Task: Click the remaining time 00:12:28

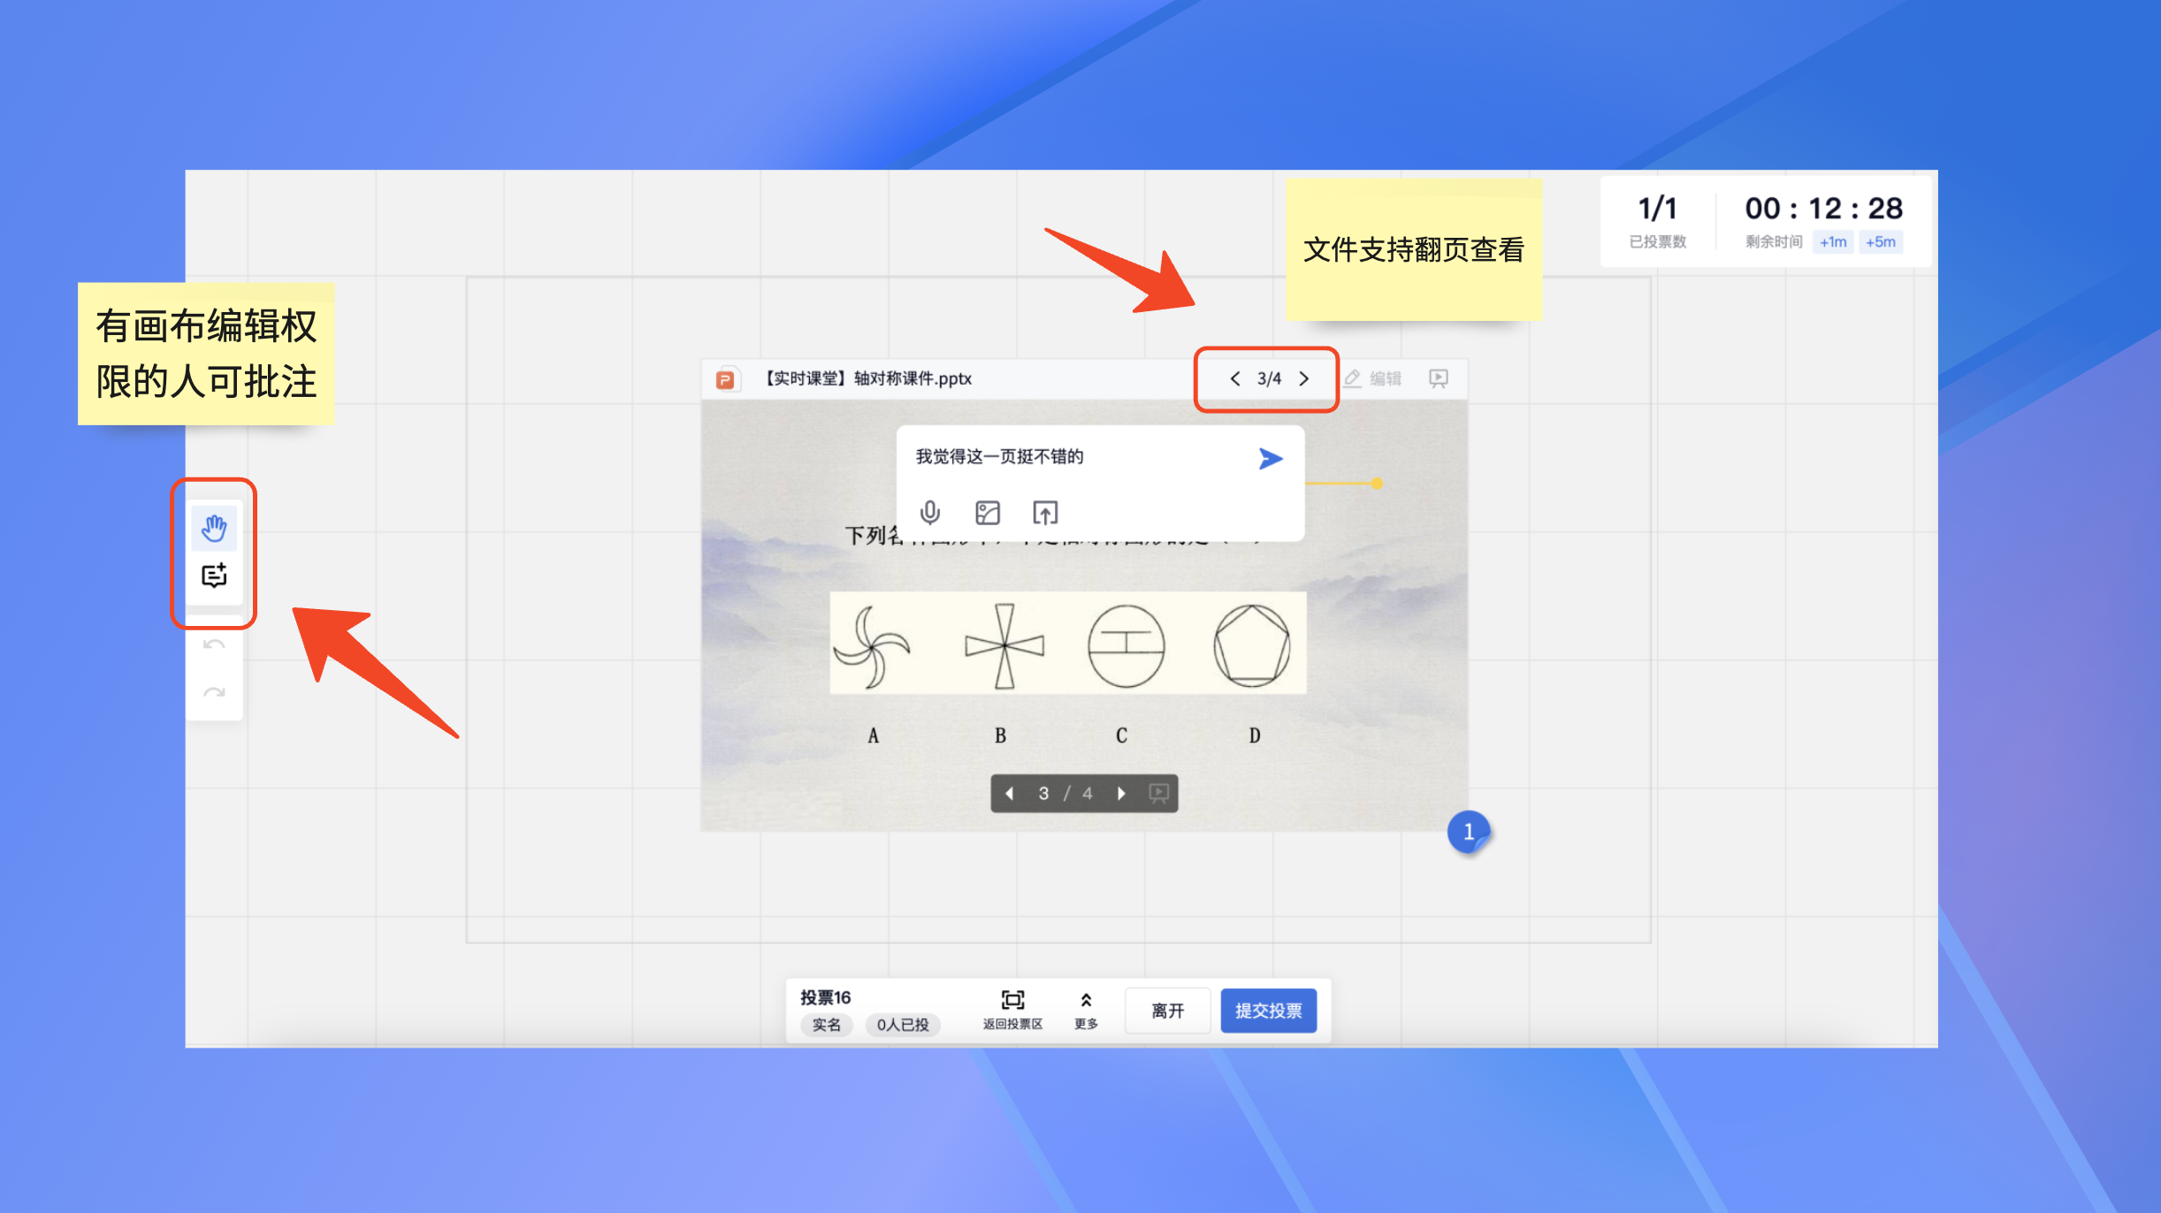Action: pos(1823,209)
